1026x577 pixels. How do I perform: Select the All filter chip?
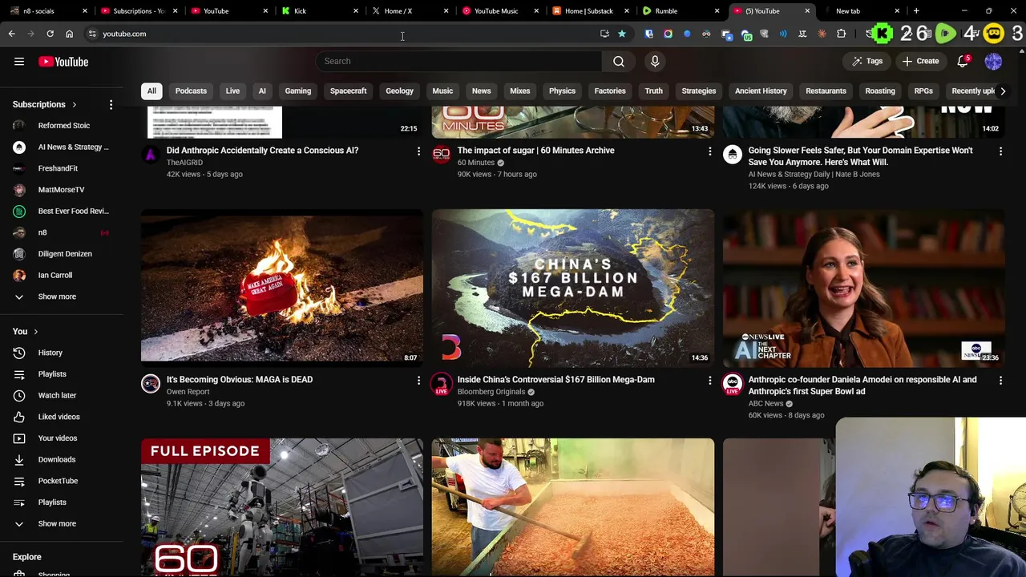151,91
